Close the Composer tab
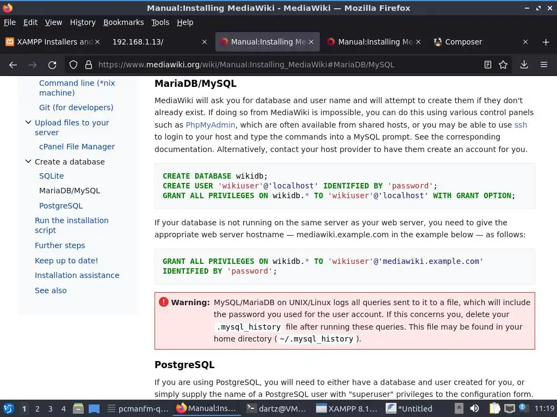557x417 pixels. point(525,42)
